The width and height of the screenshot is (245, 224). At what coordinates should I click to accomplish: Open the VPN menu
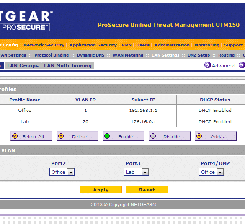pyautogui.click(x=126, y=45)
